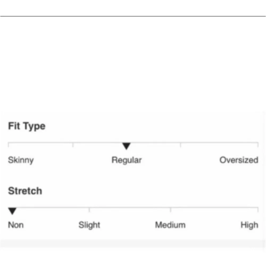Click the Fit Type triangle marker
The width and height of the screenshot is (266, 266).
(x=126, y=146)
